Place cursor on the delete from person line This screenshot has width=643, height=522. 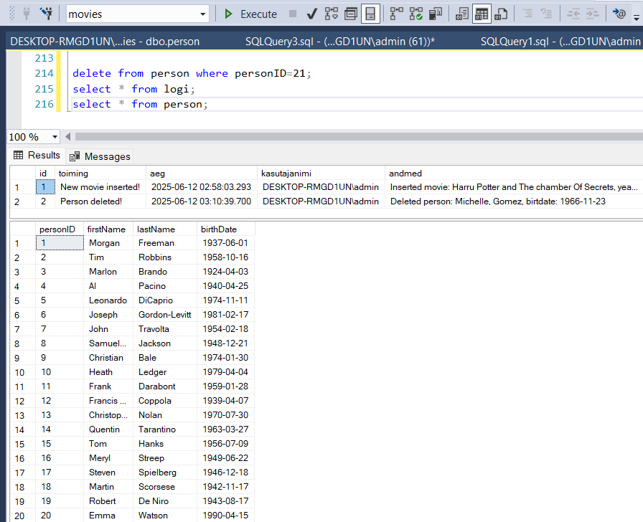tap(192, 73)
